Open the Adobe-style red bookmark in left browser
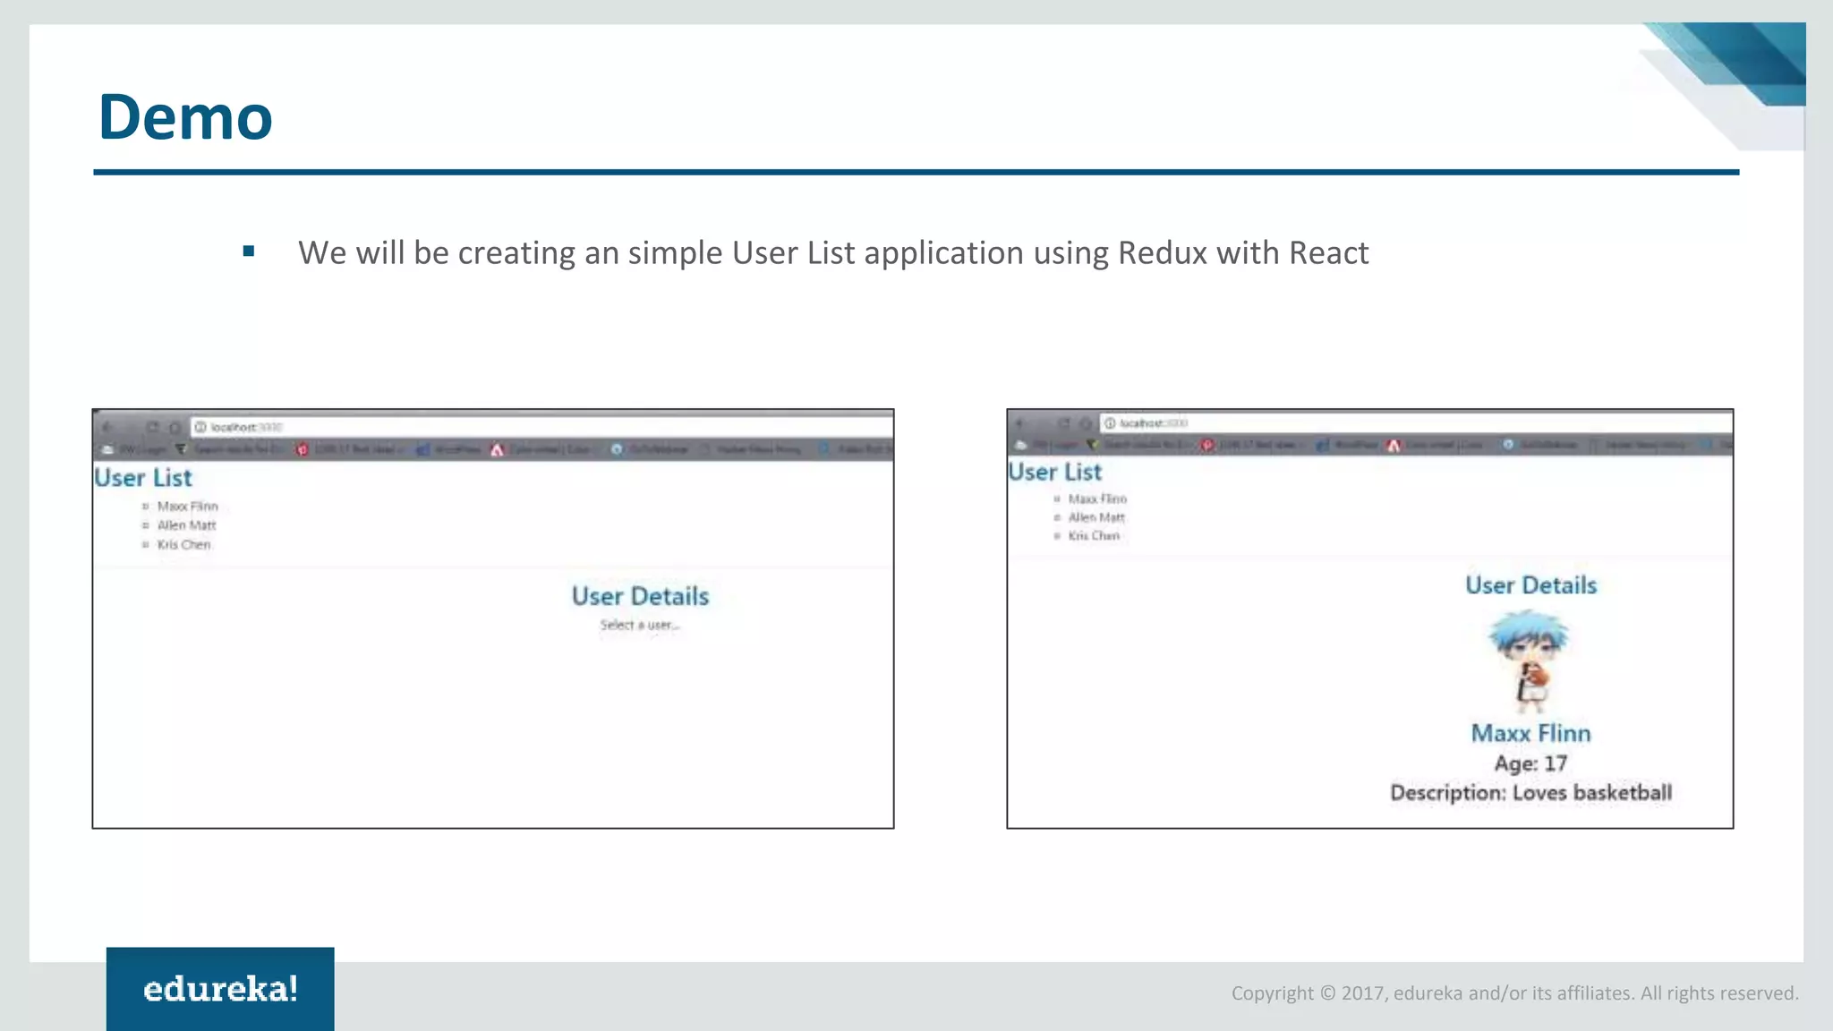The width and height of the screenshot is (1833, 1031). point(497,449)
